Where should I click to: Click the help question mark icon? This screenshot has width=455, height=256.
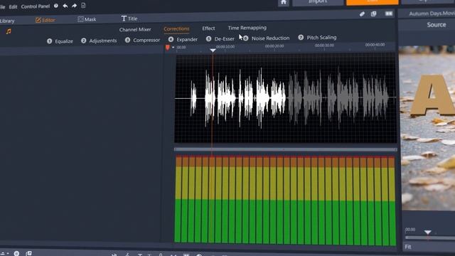click(55, 6)
